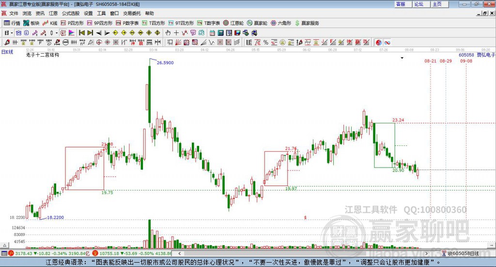This screenshot has height=267, width=496.
Task: Click the 18.2200 low price label
Action: pyautogui.click(x=55, y=218)
